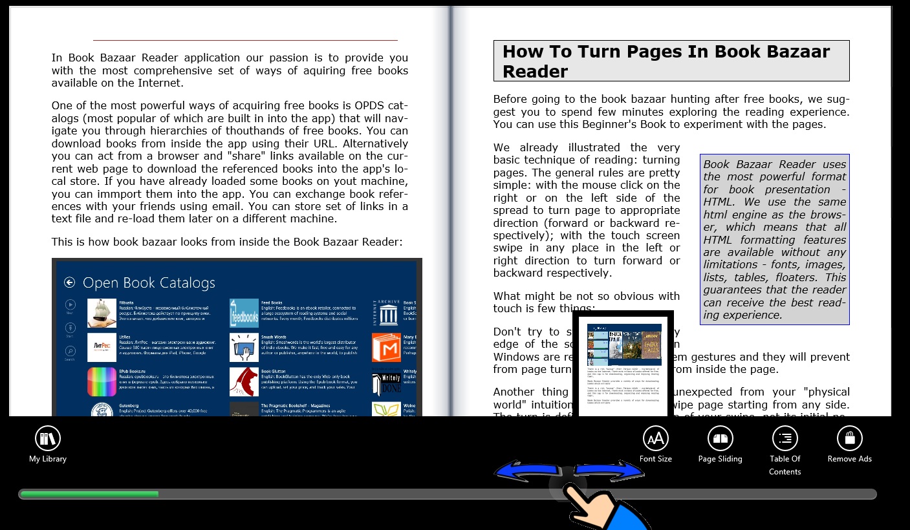This screenshot has height=530, width=910.
Task: Click the Remove Ads shopping bag icon
Action: (850, 439)
